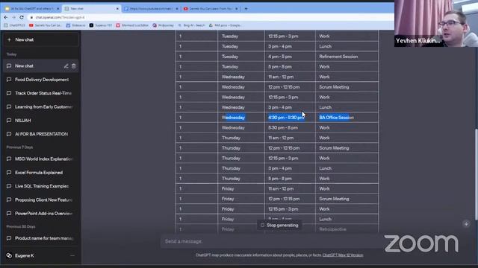478x268 pixels.
Task: Open the Mermaid Live Editor bookmark
Action: tap(132, 25)
